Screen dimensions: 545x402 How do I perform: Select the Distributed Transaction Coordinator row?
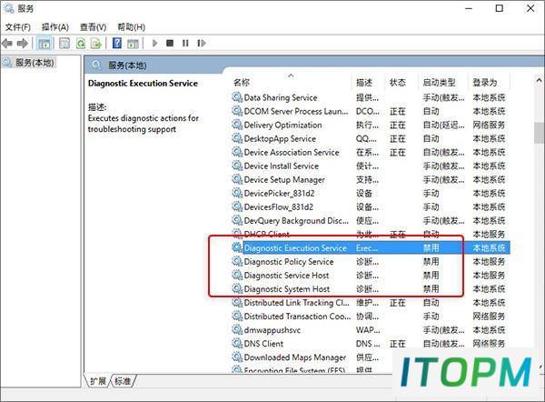coord(370,317)
